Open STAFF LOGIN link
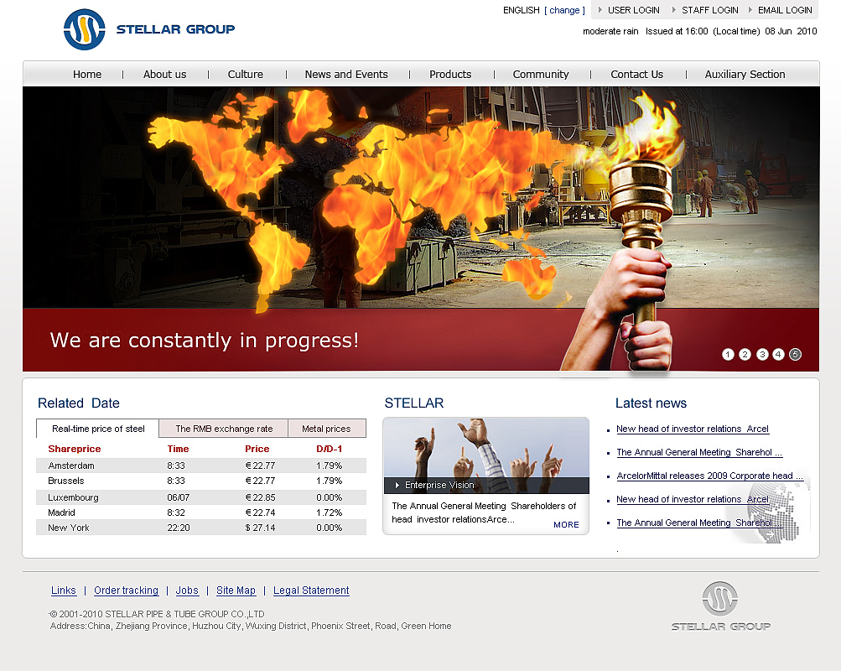The width and height of the screenshot is (841, 671). tap(709, 10)
